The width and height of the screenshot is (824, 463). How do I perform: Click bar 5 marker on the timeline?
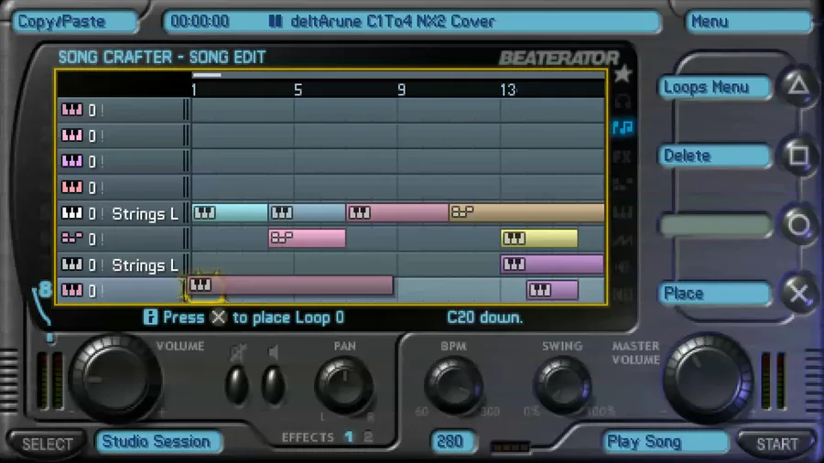(298, 91)
